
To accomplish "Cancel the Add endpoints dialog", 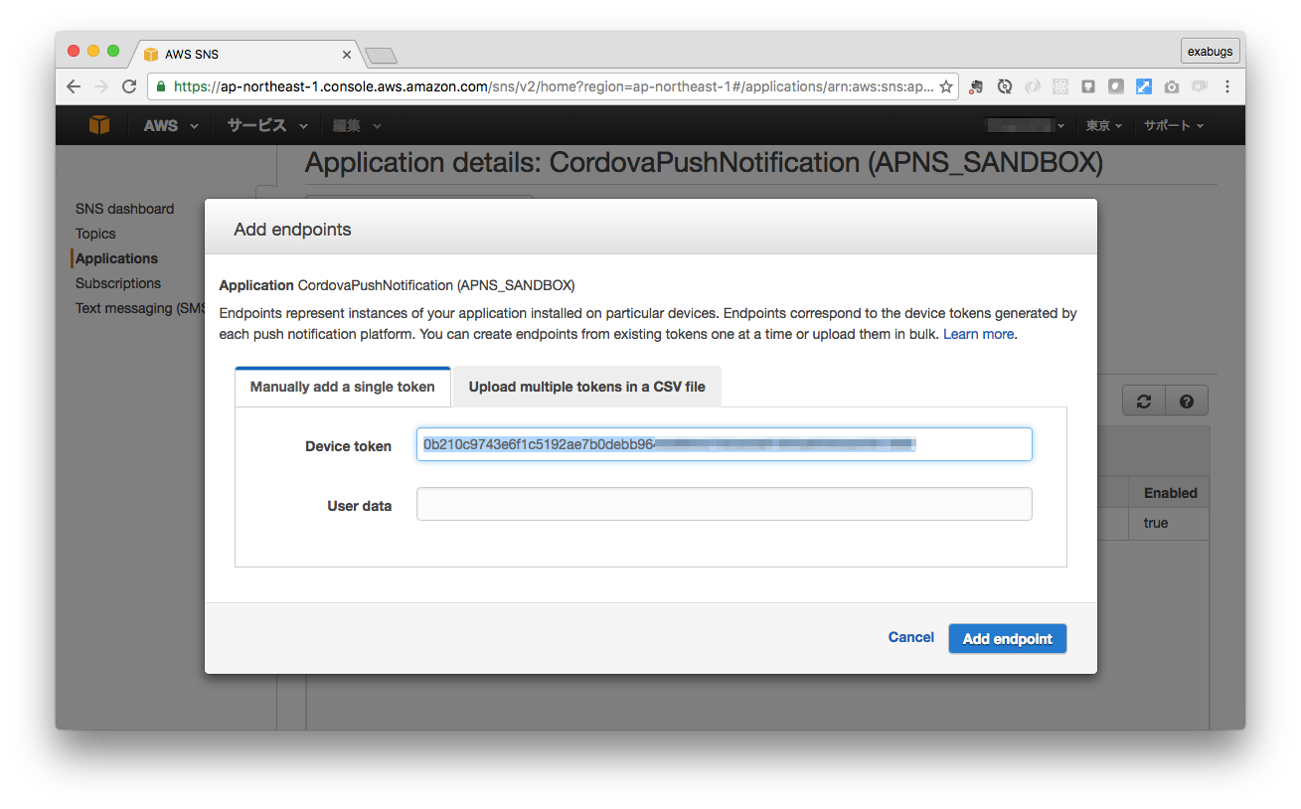I will (x=911, y=637).
